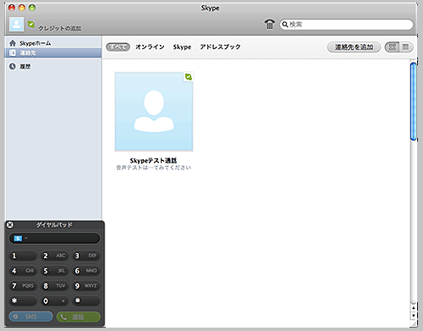Open the country code dropdown in dial pad
Viewport: 423px width, 331px height.
pyautogui.click(x=26, y=238)
